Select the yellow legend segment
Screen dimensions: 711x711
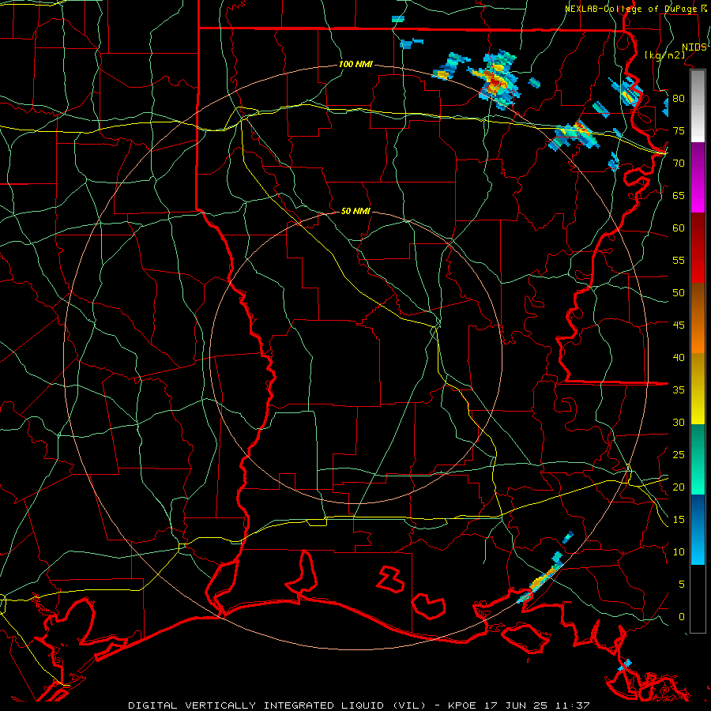point(698,389)
